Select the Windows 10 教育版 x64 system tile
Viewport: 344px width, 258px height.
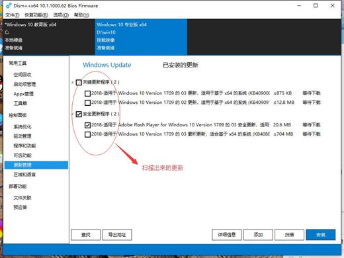[49, 36]
